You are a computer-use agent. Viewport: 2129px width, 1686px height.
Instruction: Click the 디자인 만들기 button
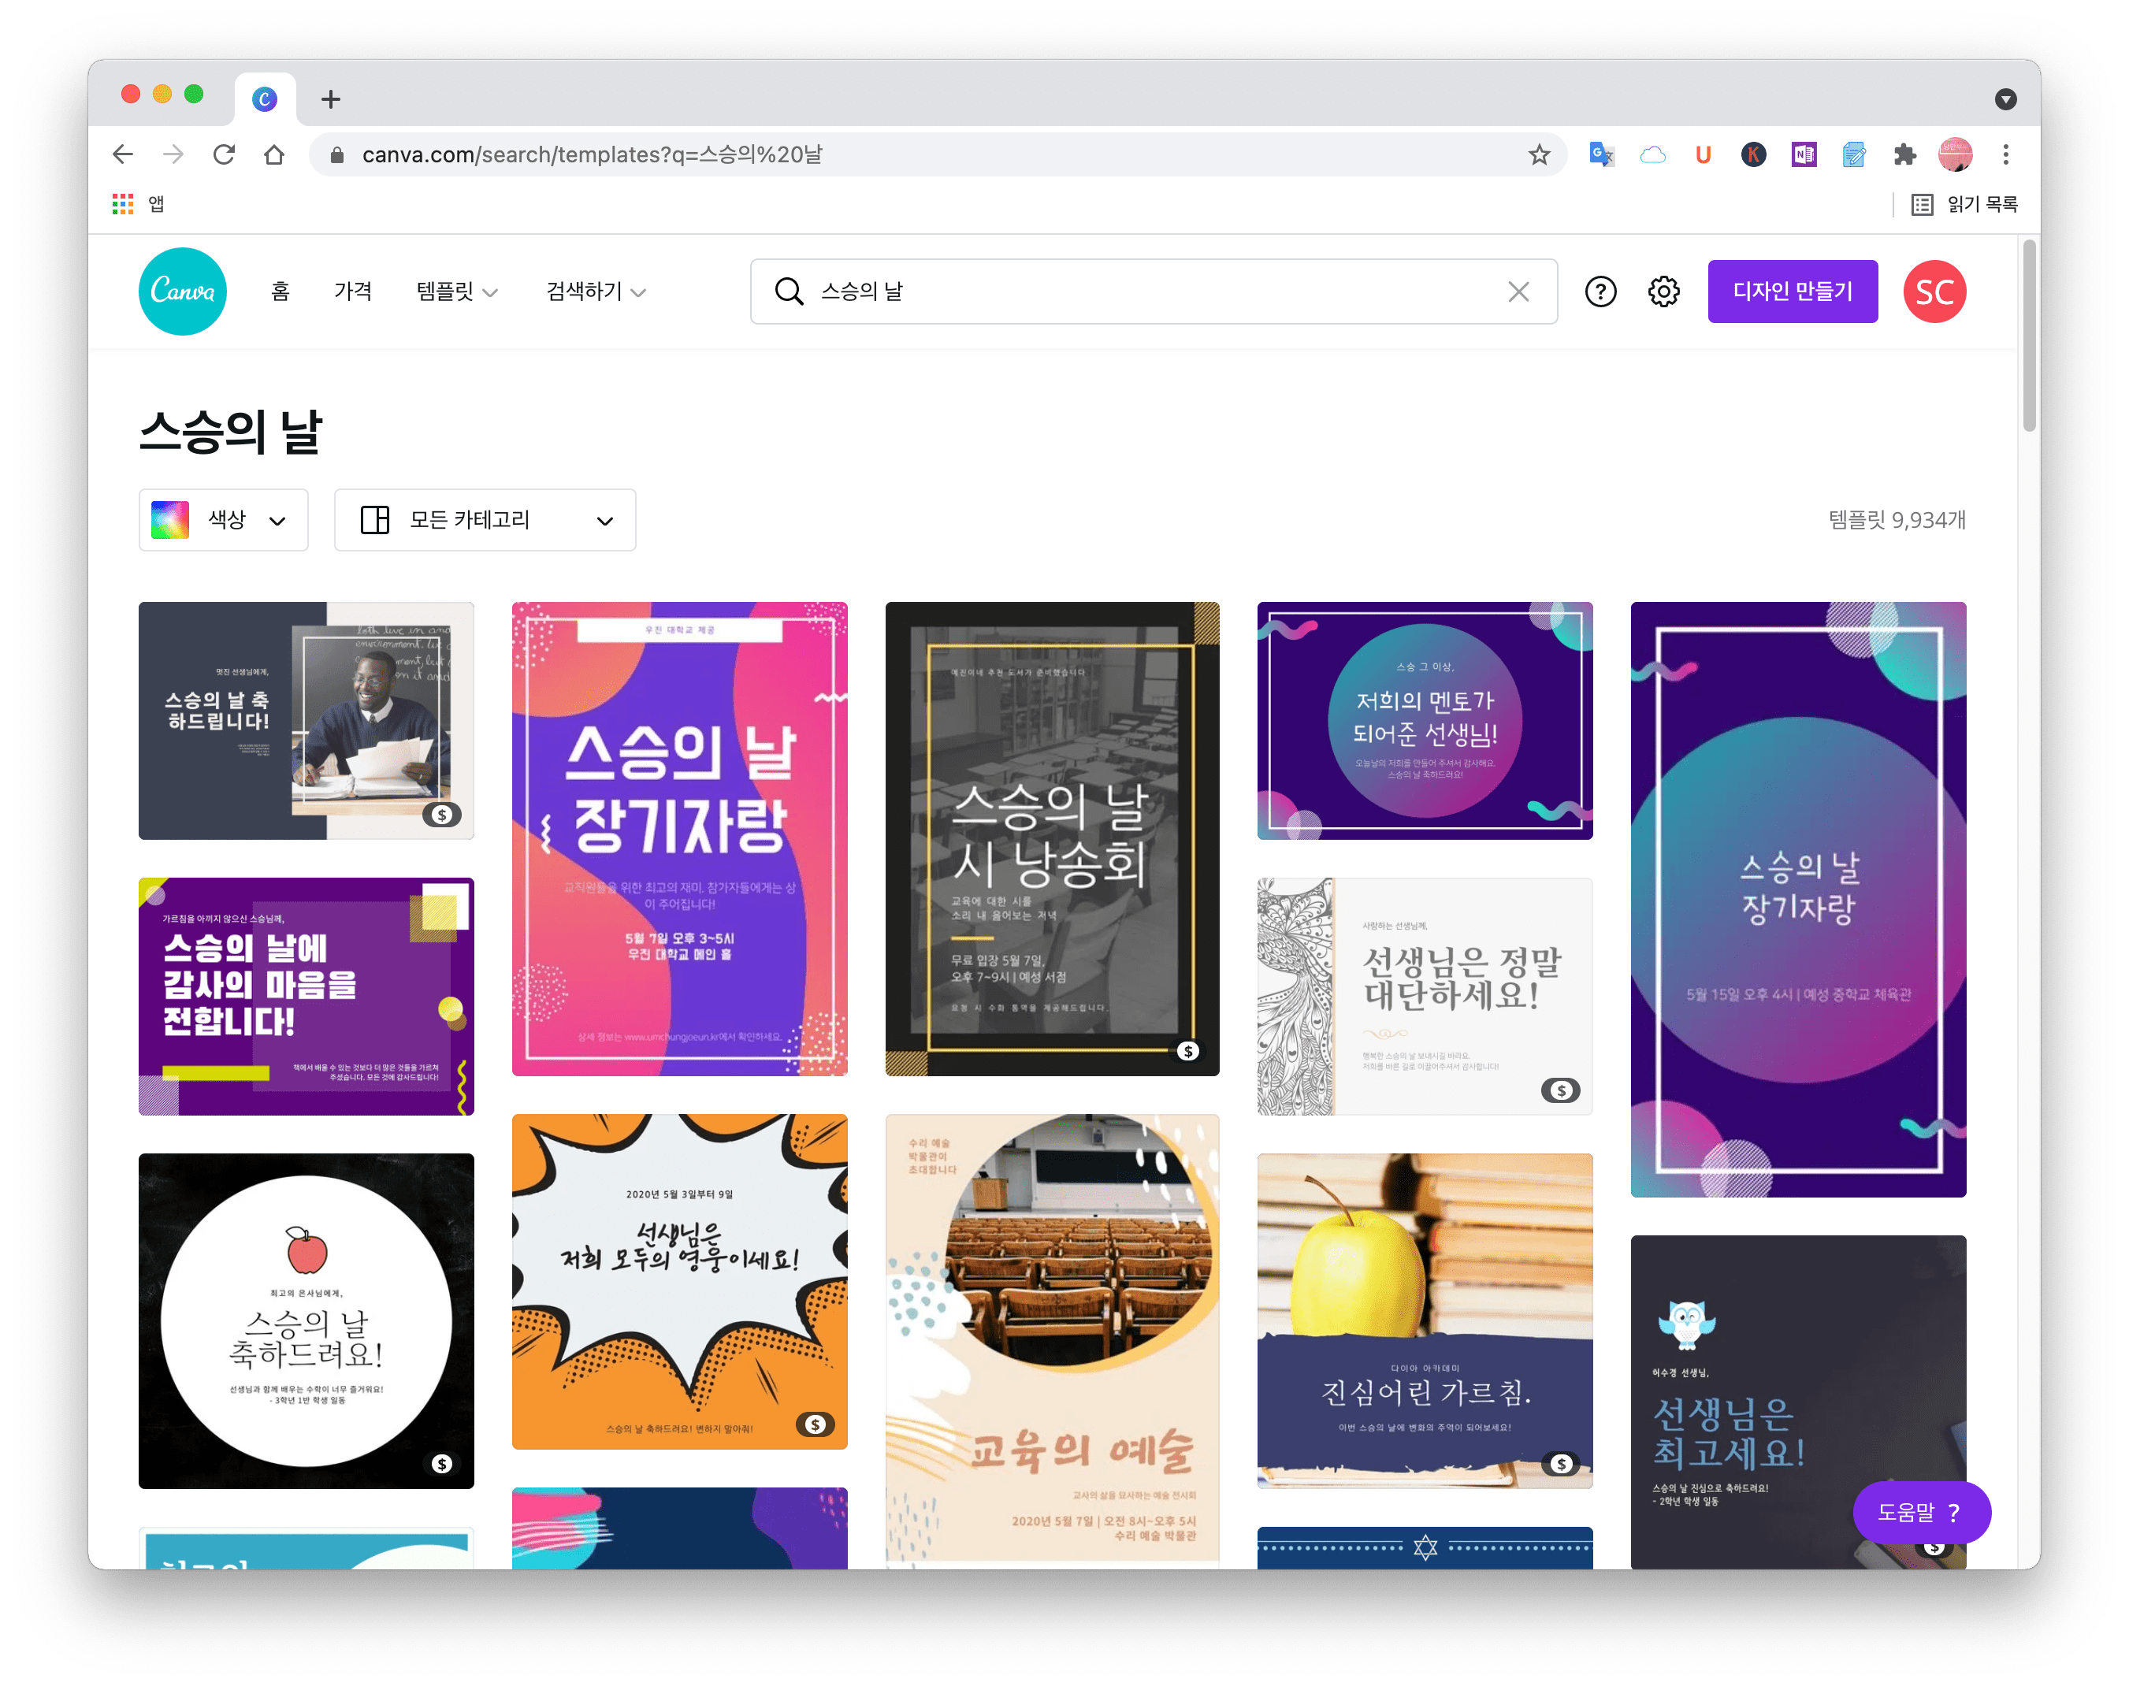[x=1792, y=292]
